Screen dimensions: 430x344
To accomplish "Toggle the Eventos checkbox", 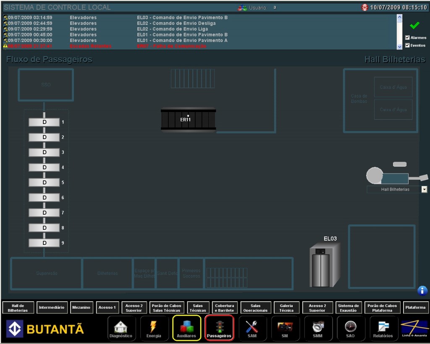I will click(x=407, y=45).
